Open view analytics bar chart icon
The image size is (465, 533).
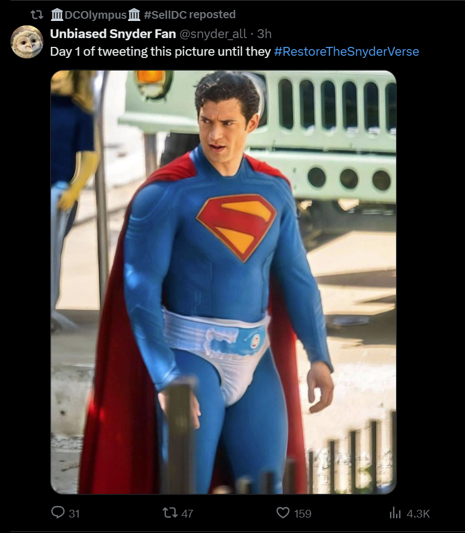click(x=395, y=513)
